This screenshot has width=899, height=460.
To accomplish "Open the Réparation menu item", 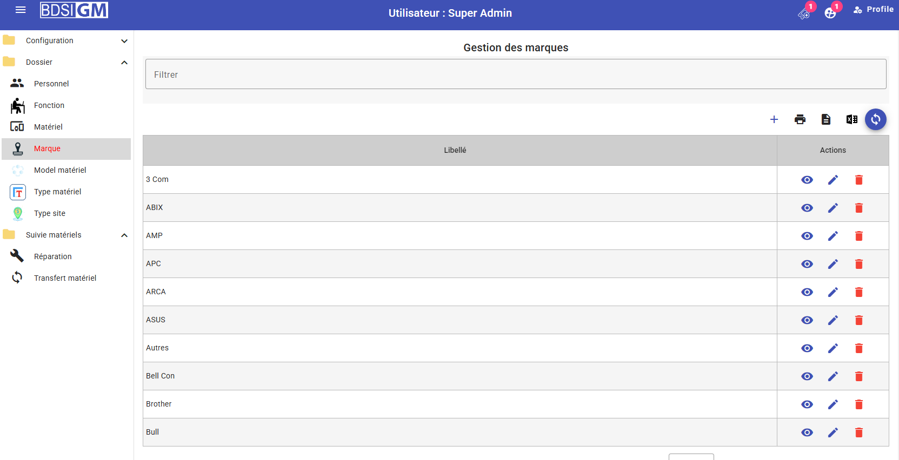I will (x=66, y=256).
